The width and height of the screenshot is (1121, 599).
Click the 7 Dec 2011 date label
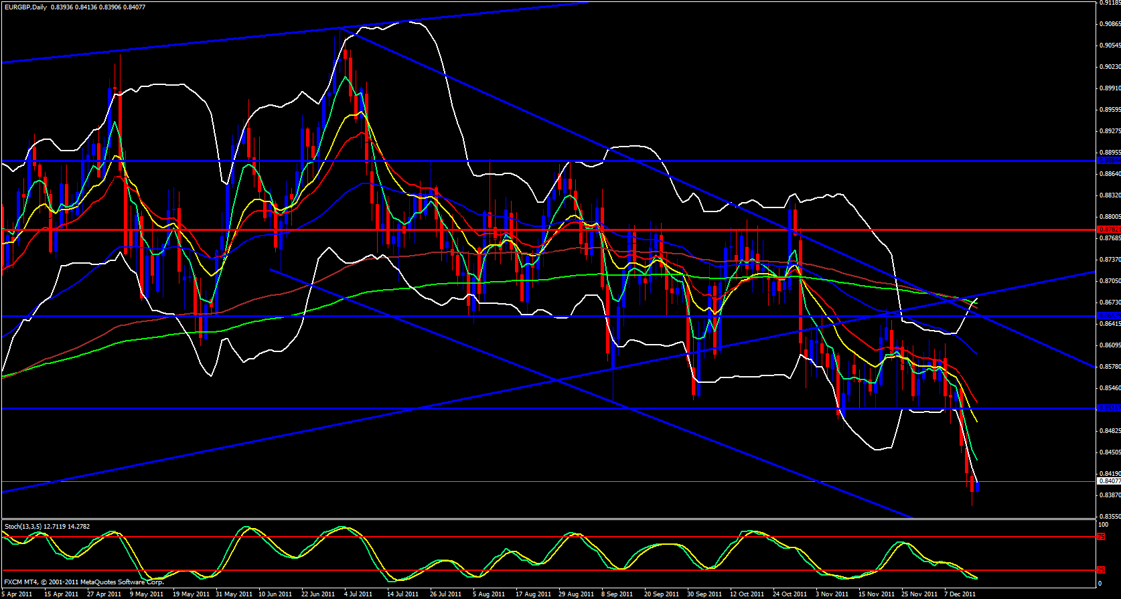960,594
